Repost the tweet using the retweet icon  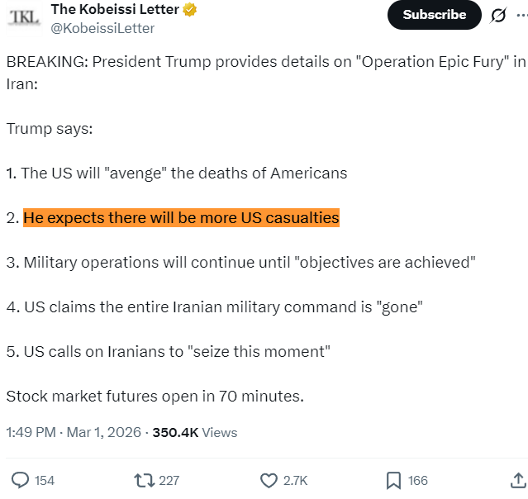143,480
